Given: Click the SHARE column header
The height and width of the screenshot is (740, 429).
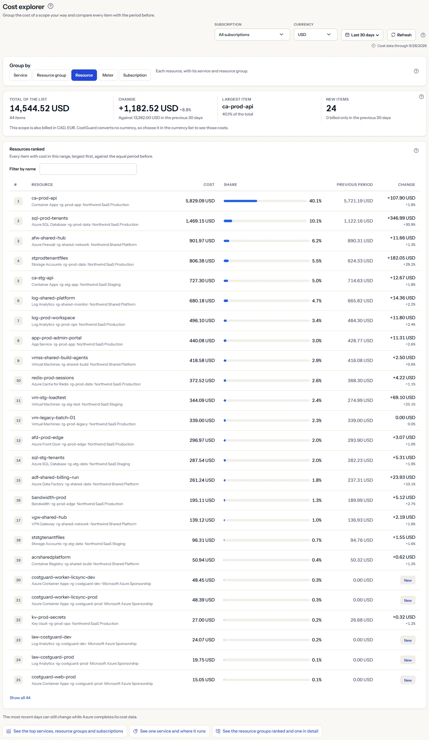Looking at the screenshot, I should tap(230, 185).
